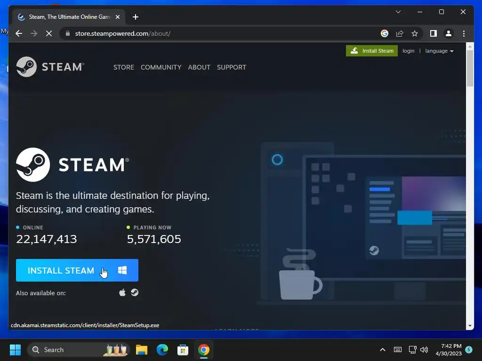Open Chrome profile icon
The width and height of the screenshot is (482, 361).
449,33
